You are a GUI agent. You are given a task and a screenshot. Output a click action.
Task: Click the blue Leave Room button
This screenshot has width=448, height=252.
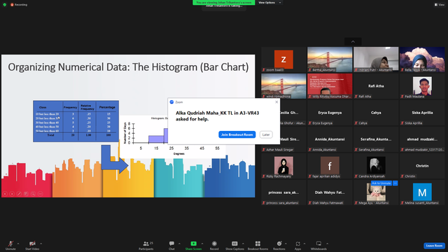(434, 246)
